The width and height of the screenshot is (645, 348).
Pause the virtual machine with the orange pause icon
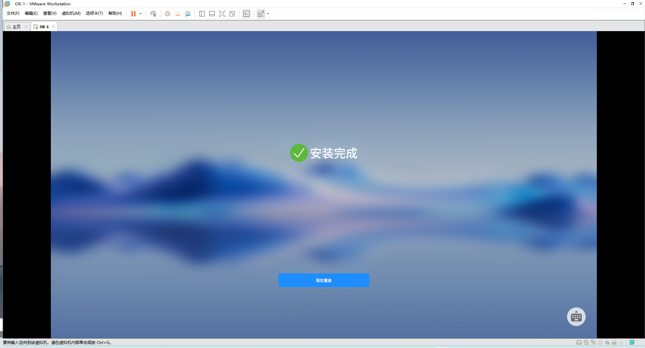coord(133,14)
